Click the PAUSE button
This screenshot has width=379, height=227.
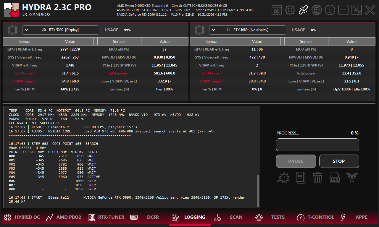(x=296, y=161)
